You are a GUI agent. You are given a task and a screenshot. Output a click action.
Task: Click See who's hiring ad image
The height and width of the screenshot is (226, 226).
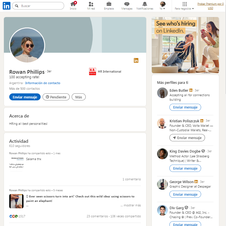185,45
